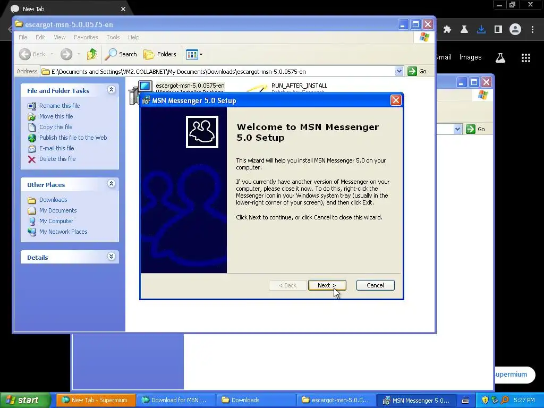Image resolution: width=544 pixels, height=408 pixels.
Task: Click Next in MSN Messenger Setup
Action: pyautogui.click(x=327, y=285)
